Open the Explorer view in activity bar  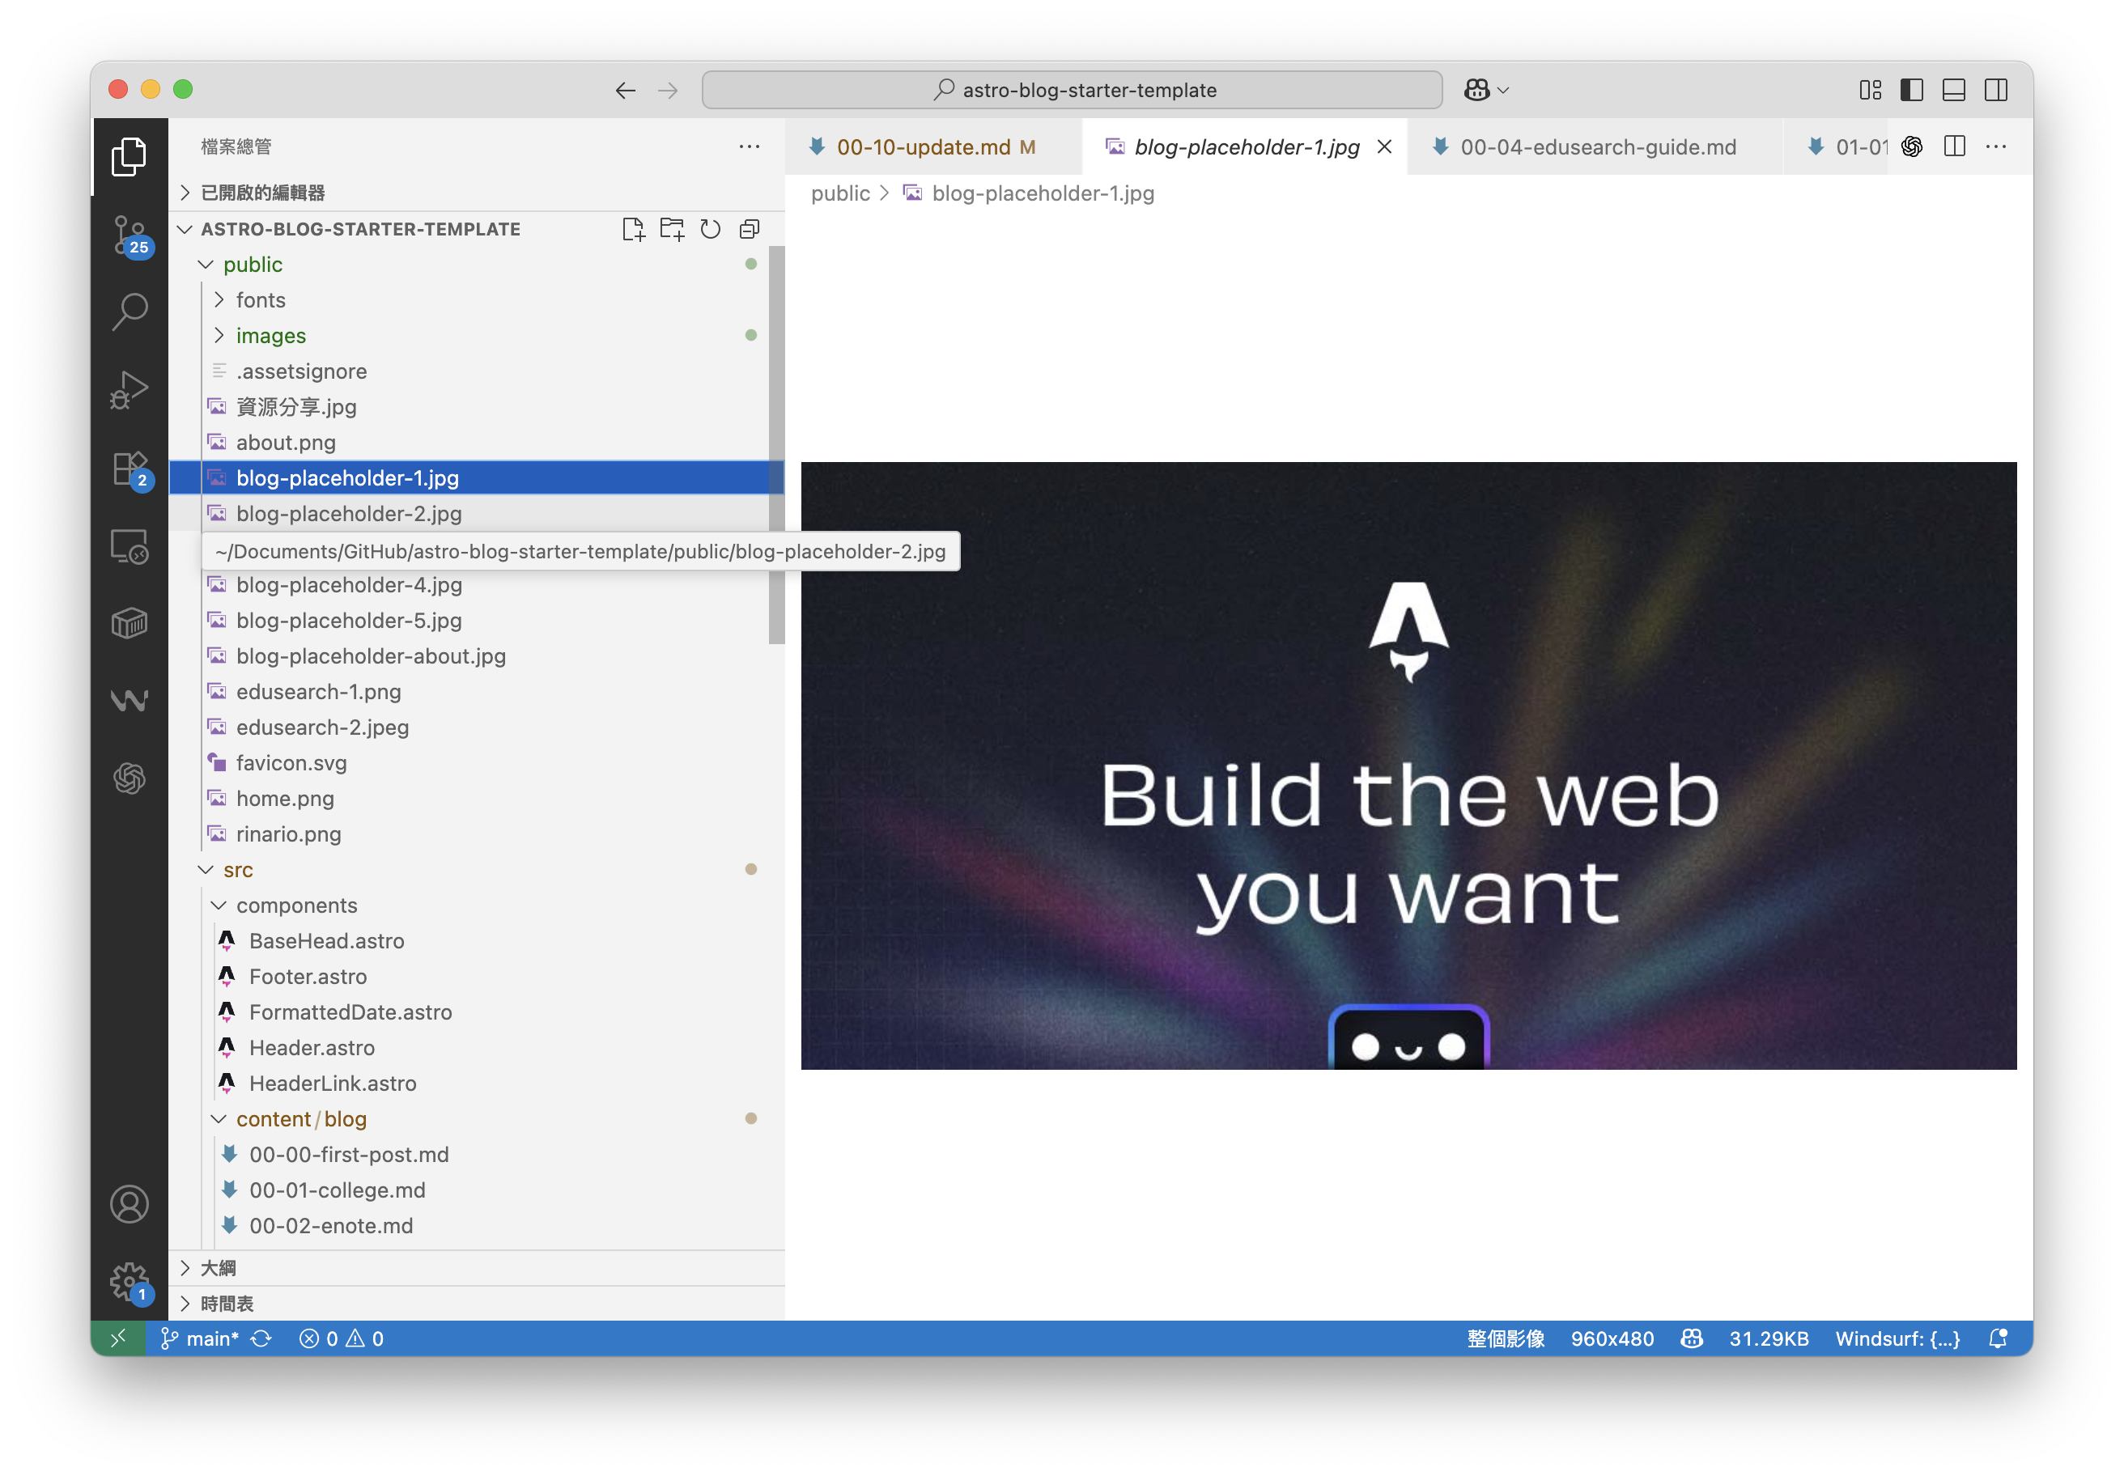[130, 156]
